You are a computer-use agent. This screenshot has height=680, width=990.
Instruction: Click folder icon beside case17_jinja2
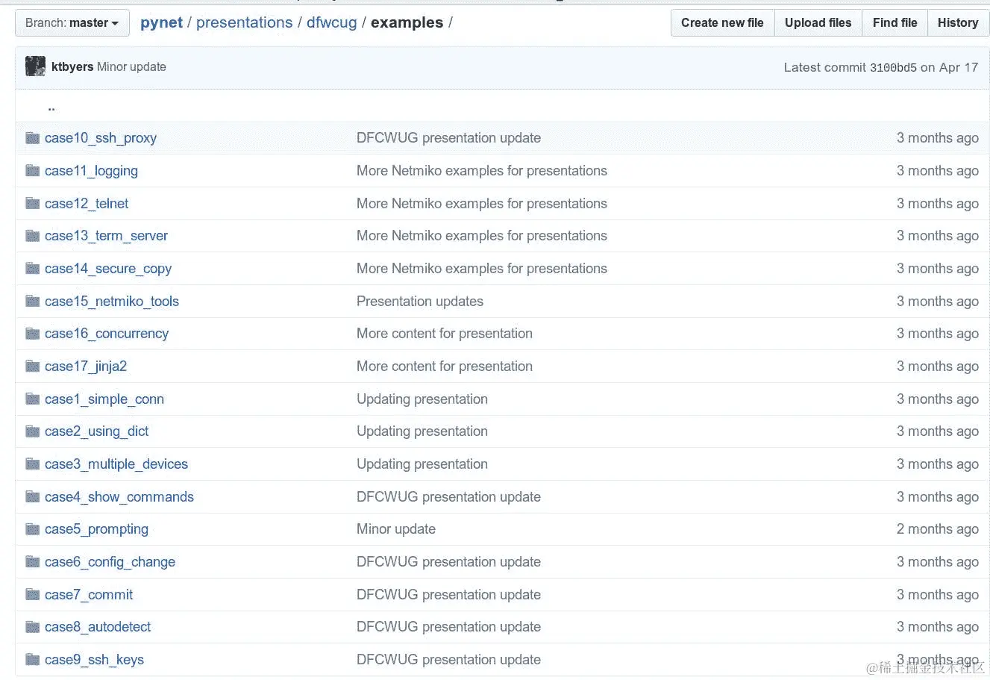[32, 366]
